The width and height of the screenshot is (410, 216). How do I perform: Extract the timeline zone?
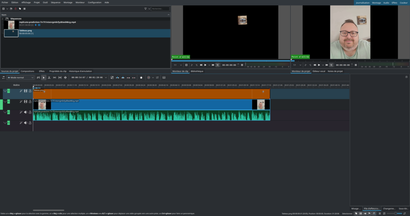pyautogui.click(x=128, y=78)
